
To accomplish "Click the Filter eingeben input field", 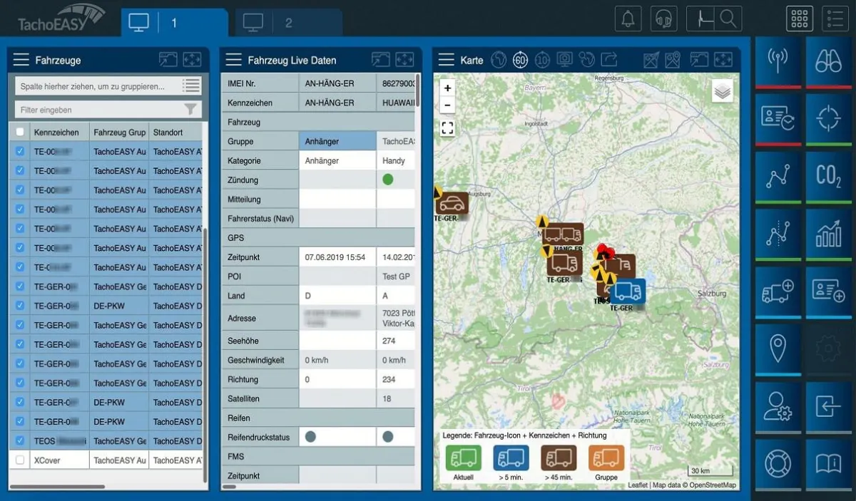I will pyautogui.click(x=98, y=110).
